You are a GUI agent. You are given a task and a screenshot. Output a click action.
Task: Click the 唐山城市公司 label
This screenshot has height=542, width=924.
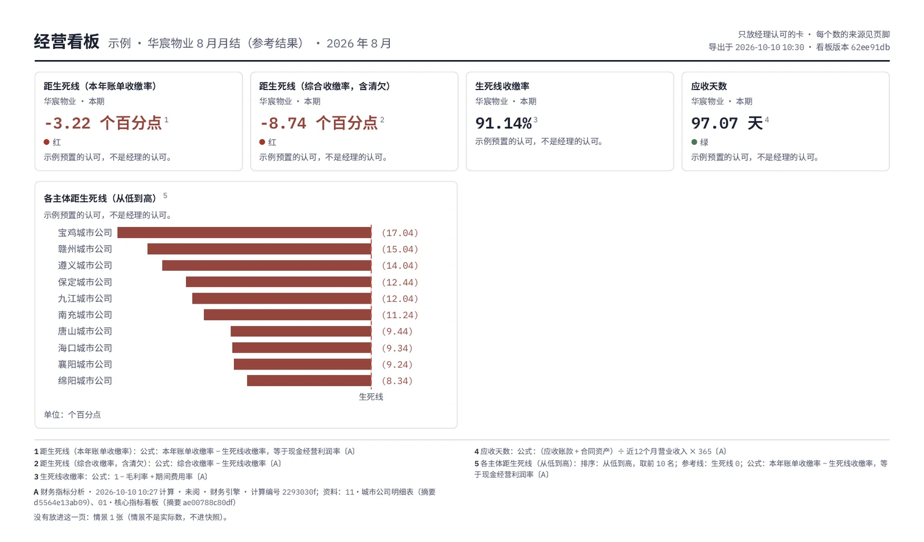(85, 331)
